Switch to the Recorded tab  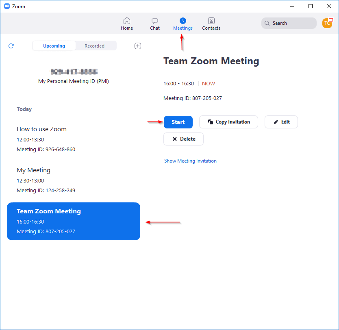click(94, 46)
